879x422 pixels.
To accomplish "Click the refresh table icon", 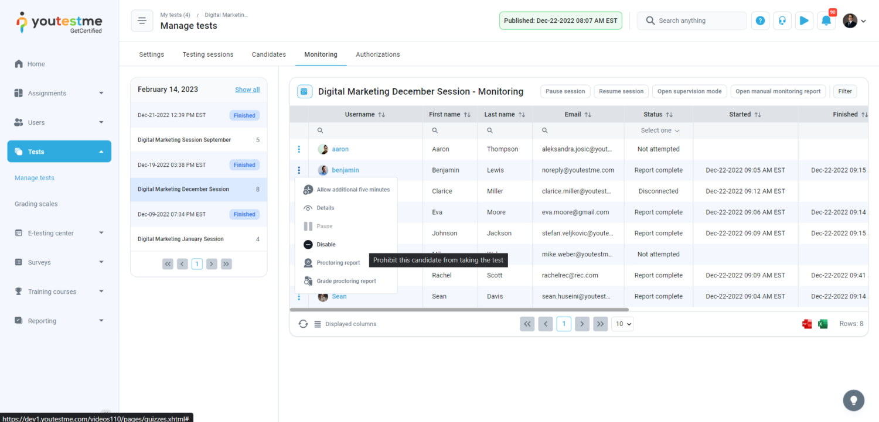I will click(x=303, y=324).
